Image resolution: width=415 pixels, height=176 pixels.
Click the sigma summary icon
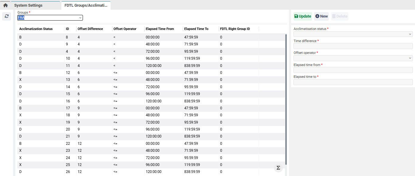[x=278, y=168]
